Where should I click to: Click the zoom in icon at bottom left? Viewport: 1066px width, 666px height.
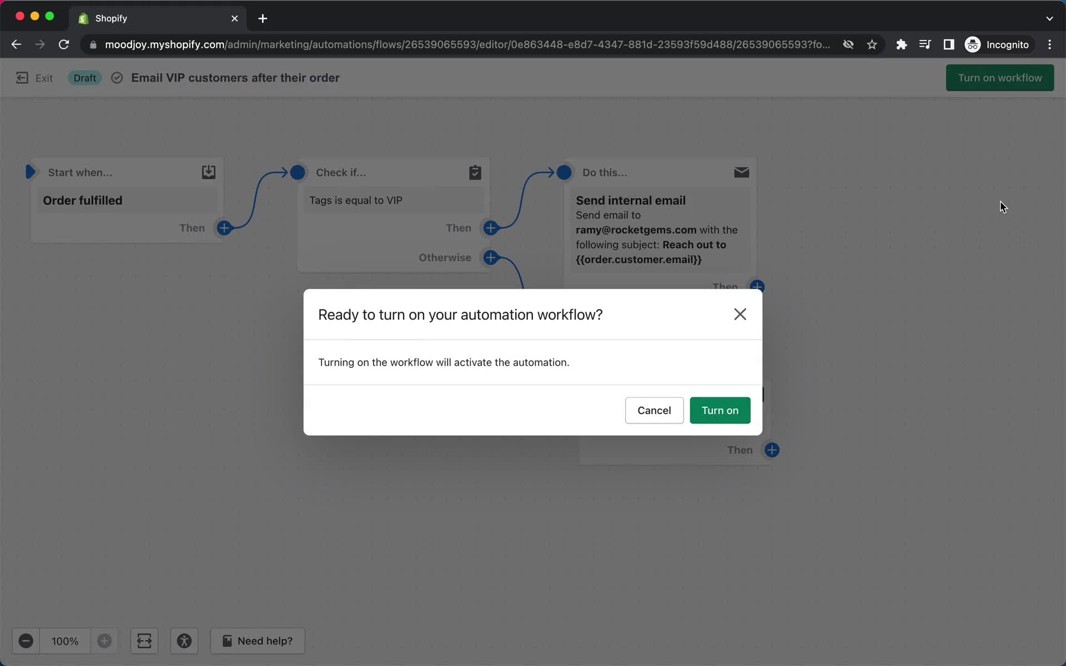click(104, 640)
